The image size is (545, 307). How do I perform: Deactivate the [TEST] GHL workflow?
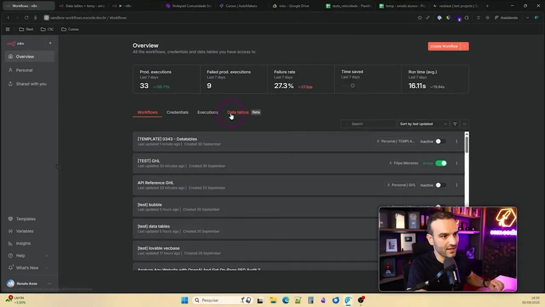coord(442,163)
